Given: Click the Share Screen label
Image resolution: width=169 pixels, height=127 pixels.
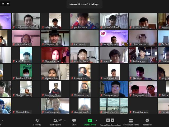Looking at the screenshot, I should (x=90, y=125).
